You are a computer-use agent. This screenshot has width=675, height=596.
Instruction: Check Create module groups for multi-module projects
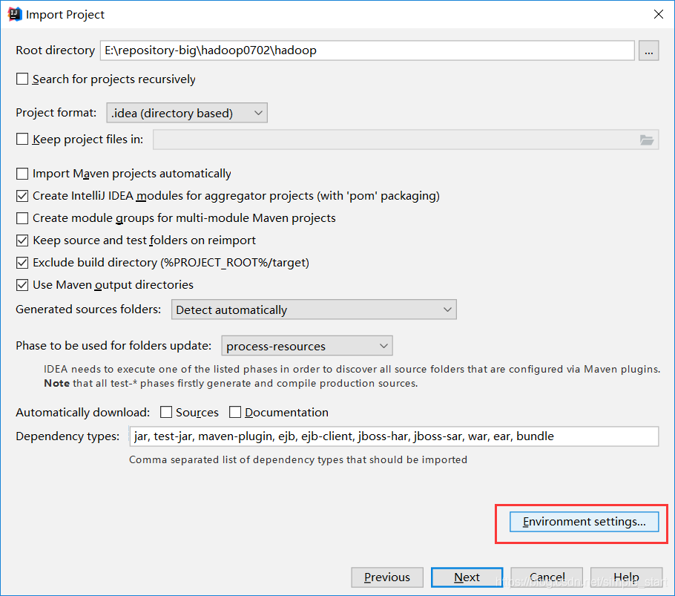pos(22,218)
